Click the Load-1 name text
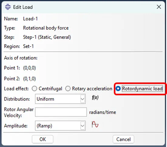Viewport: 167px width, 147px height. coord(30,19)
